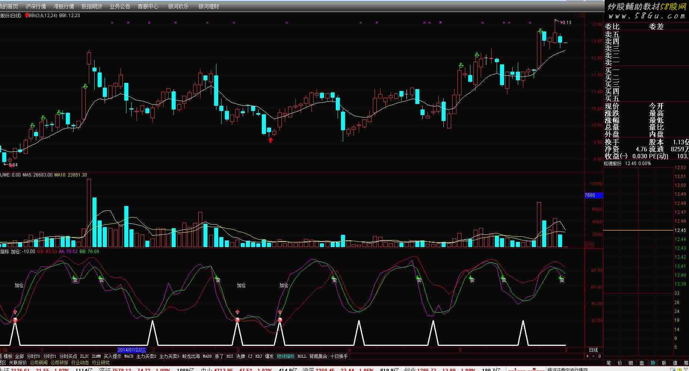The width and height of the screenshot is (689, 371).
Task: Switch to the 主力买卖2 indicator tab
Action: pyautogui.click(x=146, y=356)
